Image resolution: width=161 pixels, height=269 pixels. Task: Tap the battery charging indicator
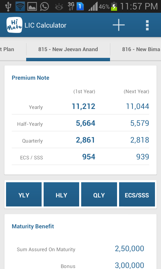tap(114, 6)
